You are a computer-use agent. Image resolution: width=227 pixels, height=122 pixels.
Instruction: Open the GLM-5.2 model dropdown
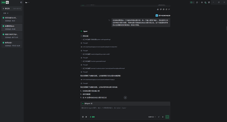[x=152, y=117]
